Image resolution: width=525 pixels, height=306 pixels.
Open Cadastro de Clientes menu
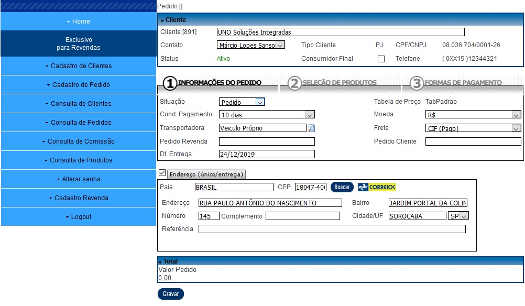click(79, 66)
